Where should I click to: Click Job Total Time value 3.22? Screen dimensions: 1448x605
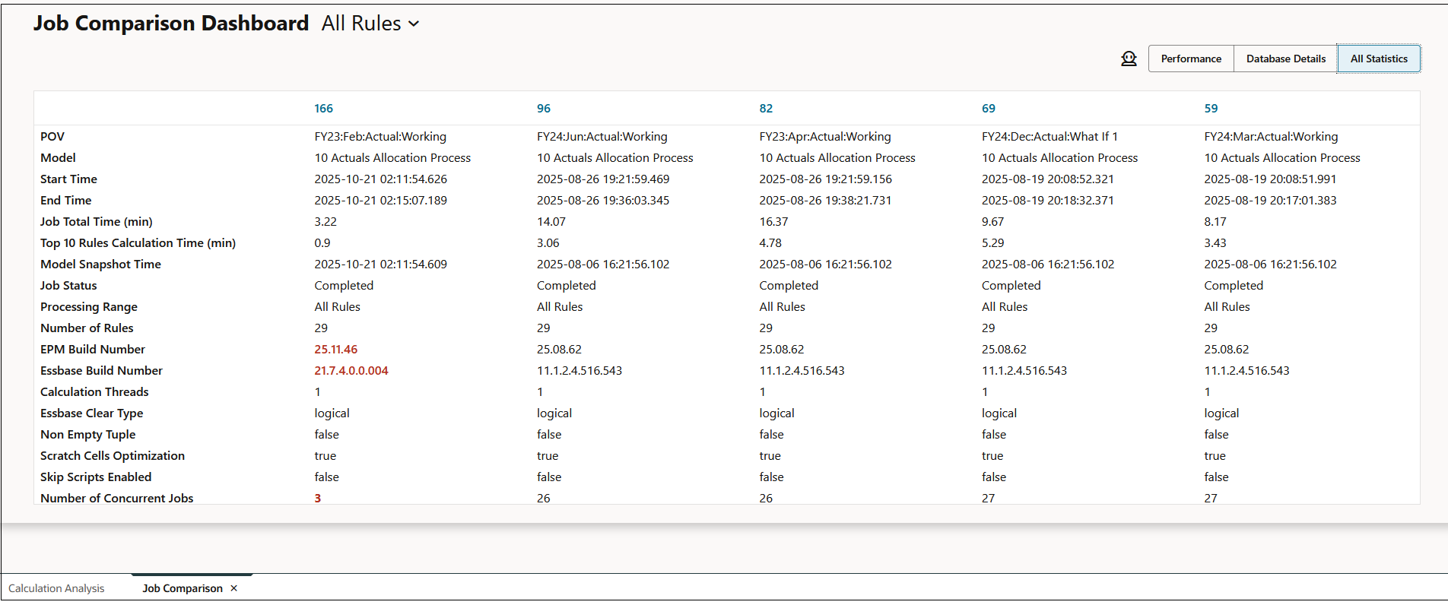pyautogui.click(x=325, y=222)
